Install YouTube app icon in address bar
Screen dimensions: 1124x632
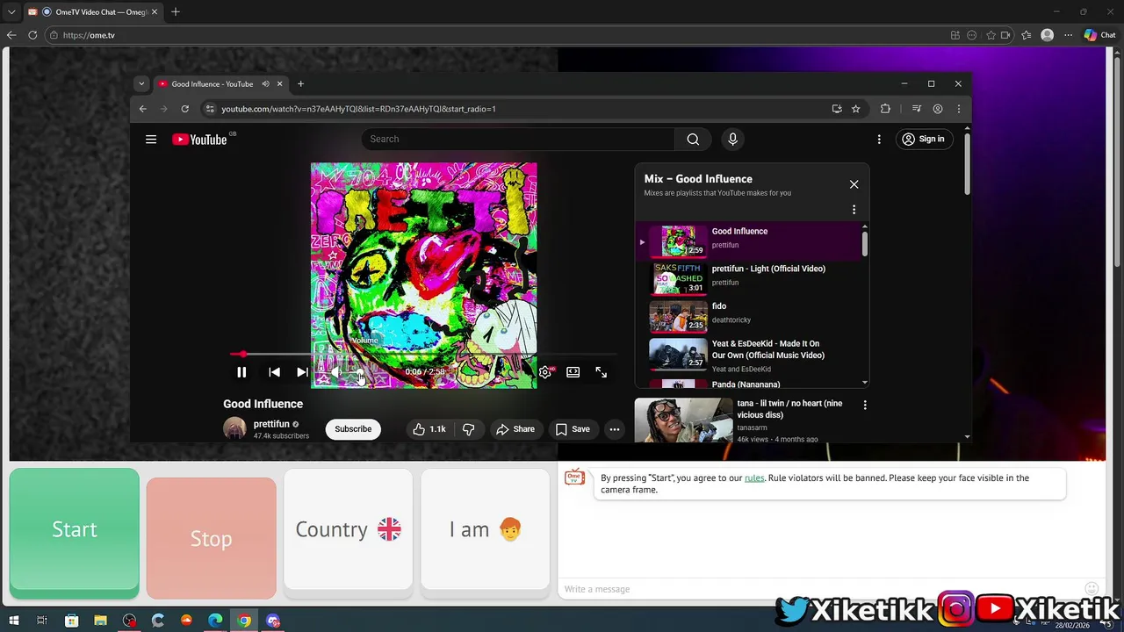coord(837,109)
